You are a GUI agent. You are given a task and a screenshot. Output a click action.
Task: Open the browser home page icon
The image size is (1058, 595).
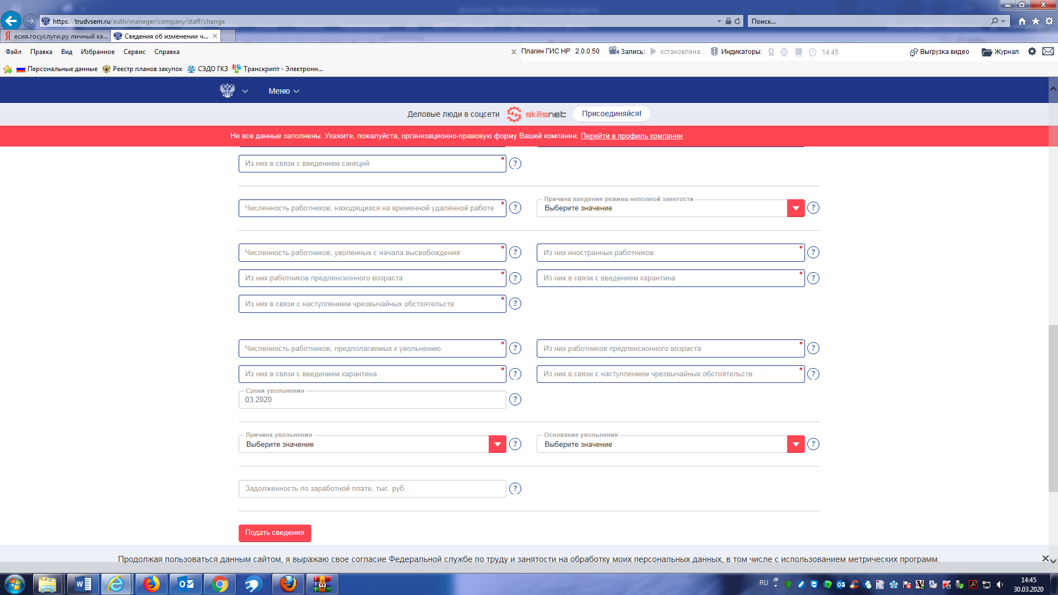pyautogui.click(x=1022, y=21)
